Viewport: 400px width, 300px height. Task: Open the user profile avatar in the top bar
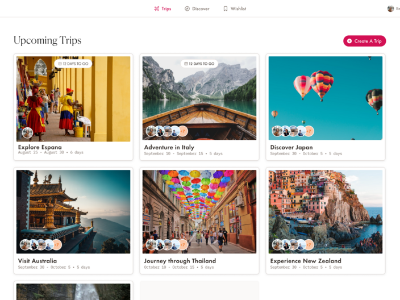[390, 9]
